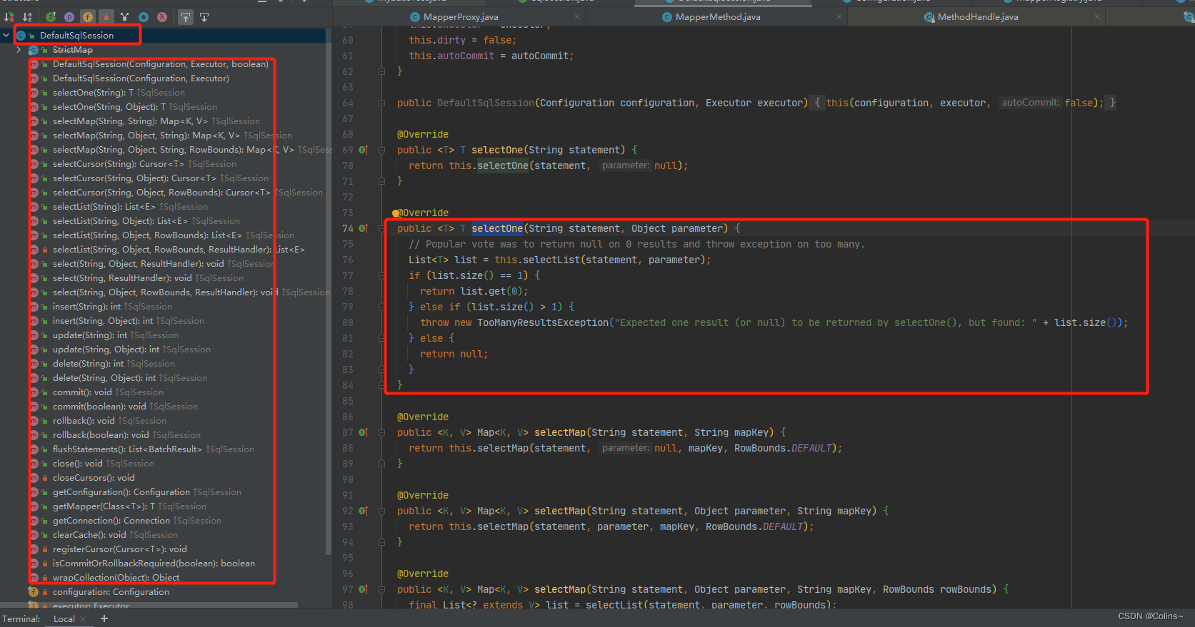
Task: Collapse selectMap fold at line 97
Action: [x=381, y=589]
